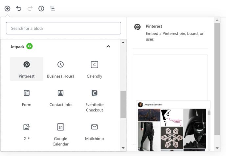The image size is (226, 156).
Task: Click the Pinterest title in preview panel
Action: coord(154,26)
